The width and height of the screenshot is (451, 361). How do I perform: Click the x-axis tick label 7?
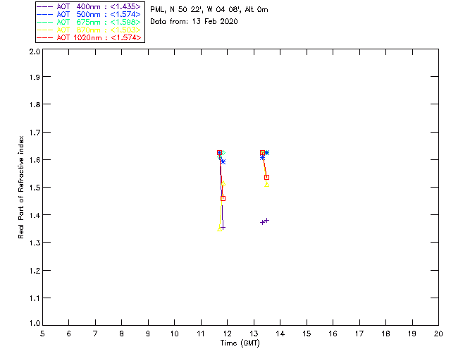point(95,334)
